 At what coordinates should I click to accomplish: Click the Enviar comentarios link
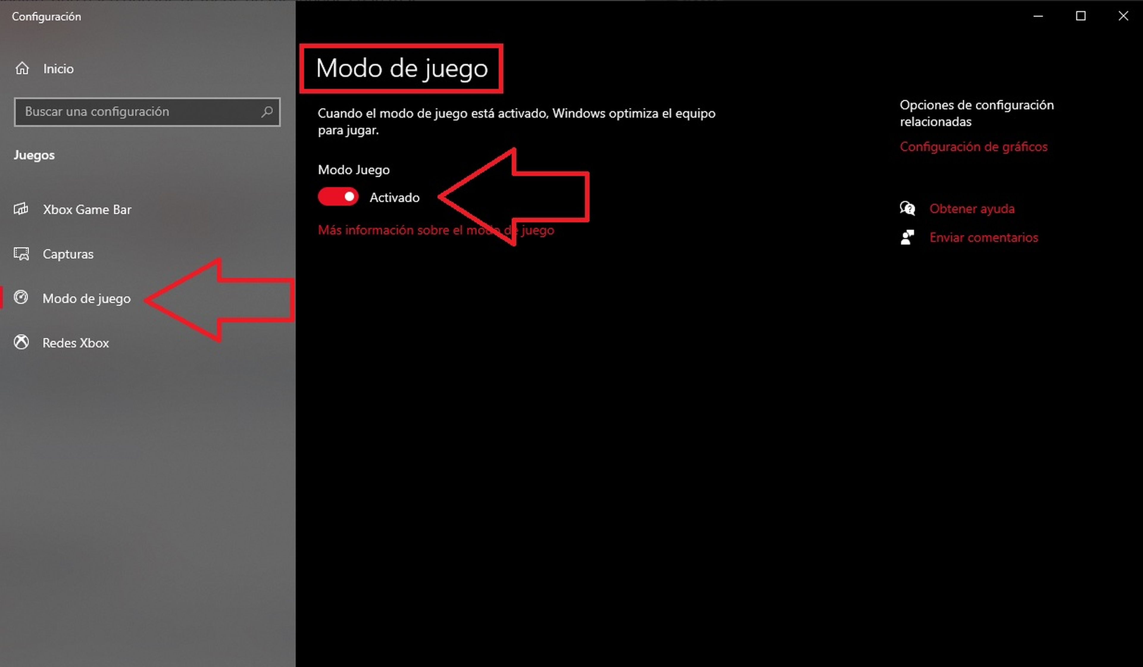pyautogui.click(x=984, y=237)
